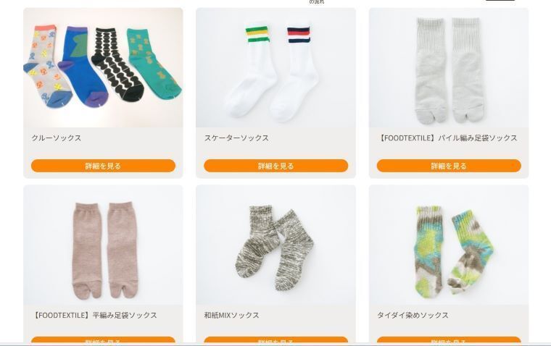Select the white striped skater socks image
551x346 pixels.
coord(275,67)
